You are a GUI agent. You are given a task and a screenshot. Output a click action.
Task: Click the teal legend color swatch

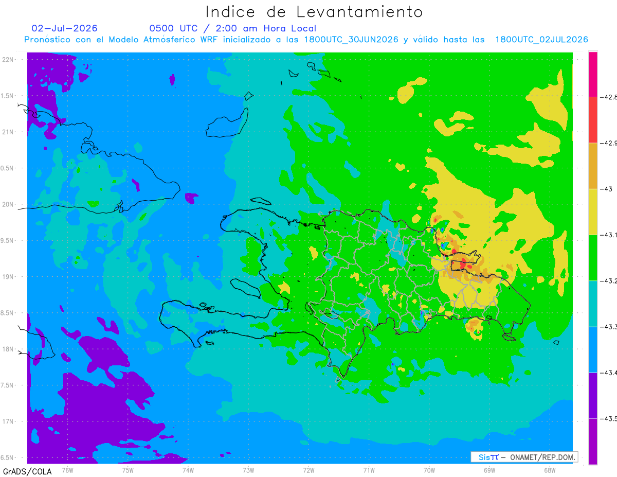click(593, 304)
